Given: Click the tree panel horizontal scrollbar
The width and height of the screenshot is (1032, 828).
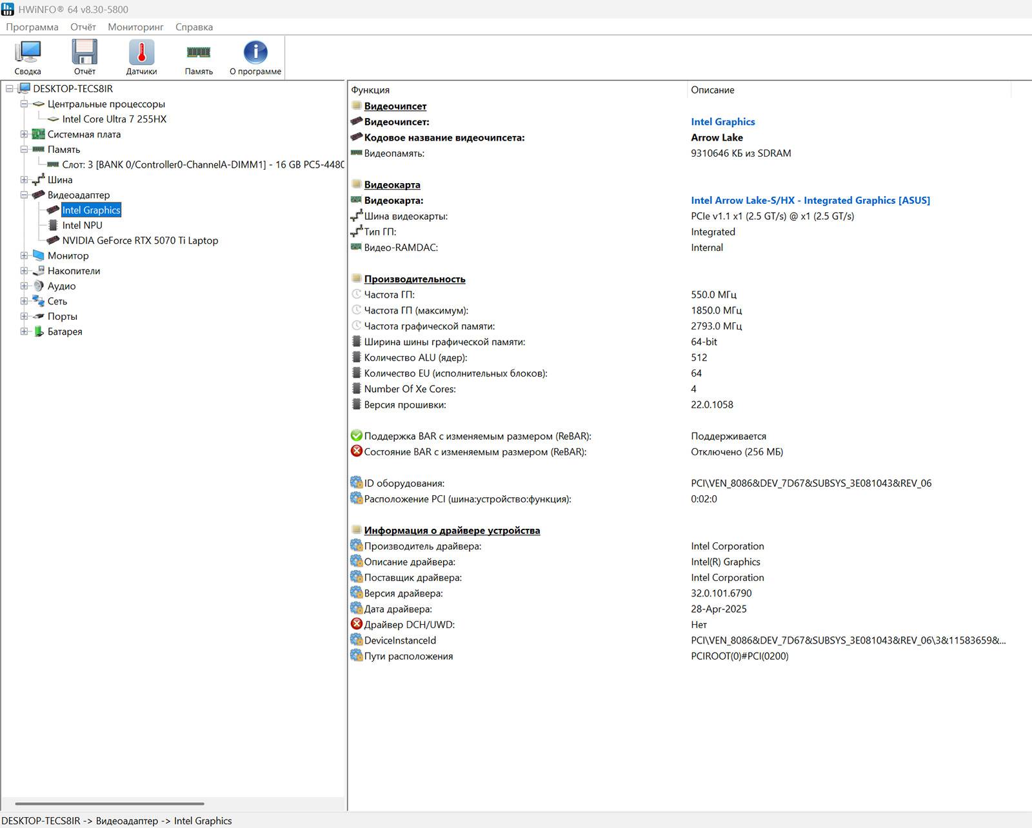Looking at the screenshot, I should (x=110, y=803).
